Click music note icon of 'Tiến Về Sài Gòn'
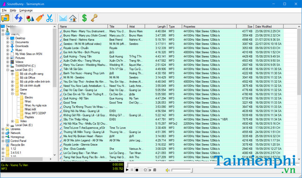Screen dimensions: 302x178 point(61,69)
